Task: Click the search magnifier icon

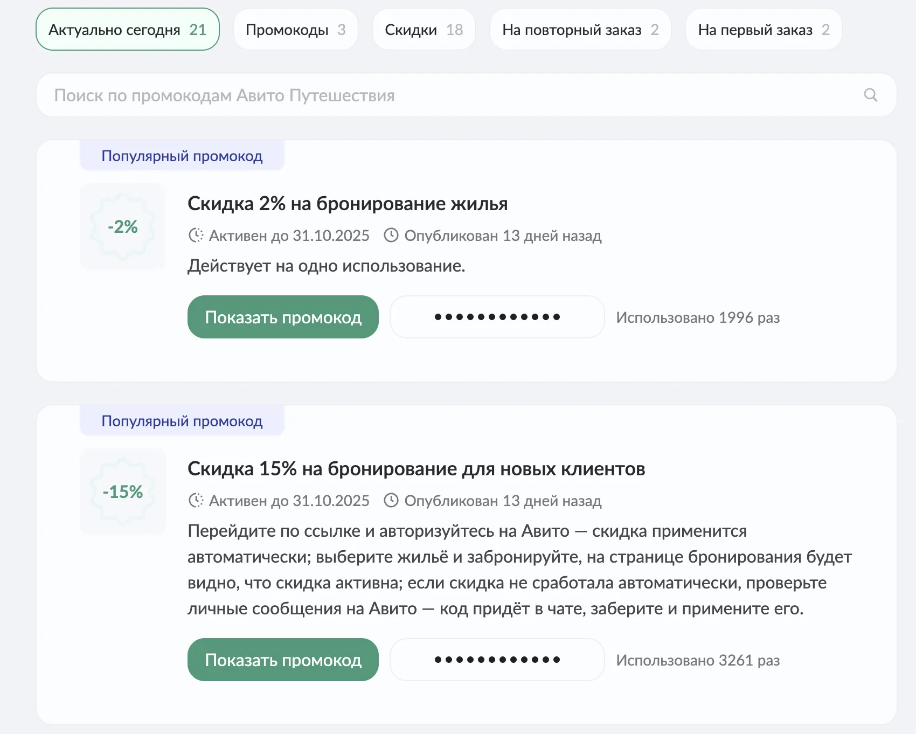Action: (870, 95)
